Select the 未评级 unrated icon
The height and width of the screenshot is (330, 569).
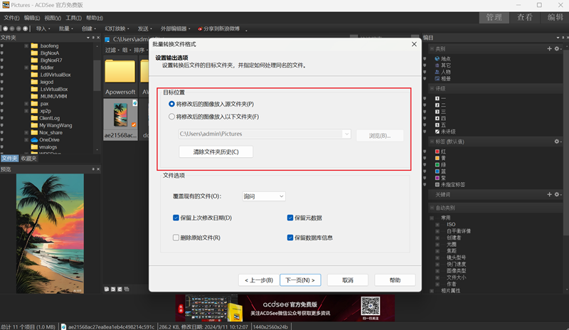pyautogui.click(x=437, y=132)
